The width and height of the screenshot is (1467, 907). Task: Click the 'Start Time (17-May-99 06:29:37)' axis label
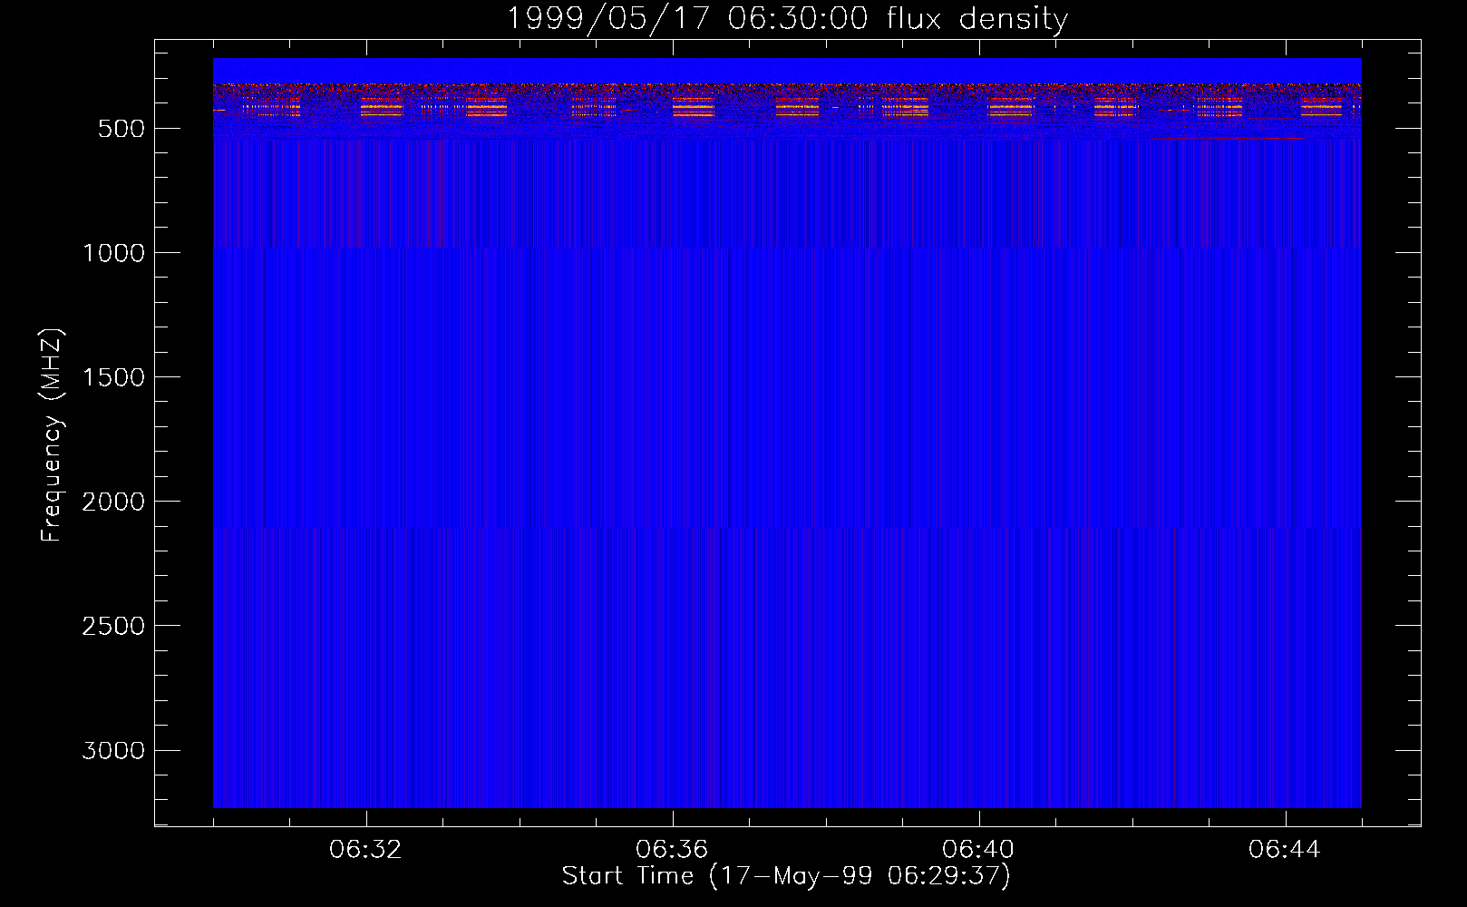(786, 876)
